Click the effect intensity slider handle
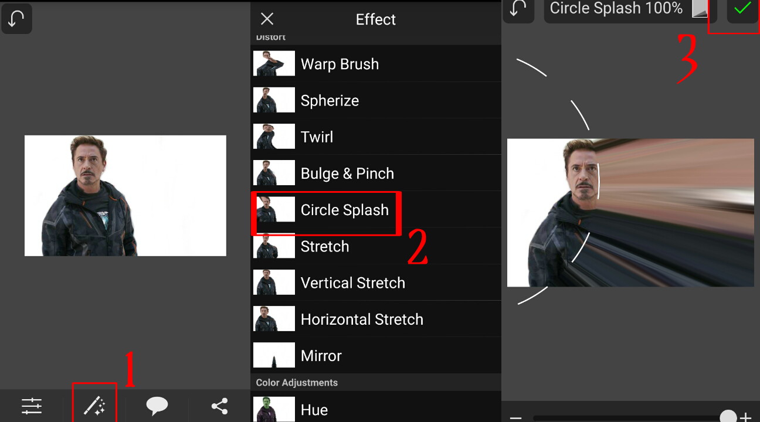760x422 pixels. click(728, 417)
